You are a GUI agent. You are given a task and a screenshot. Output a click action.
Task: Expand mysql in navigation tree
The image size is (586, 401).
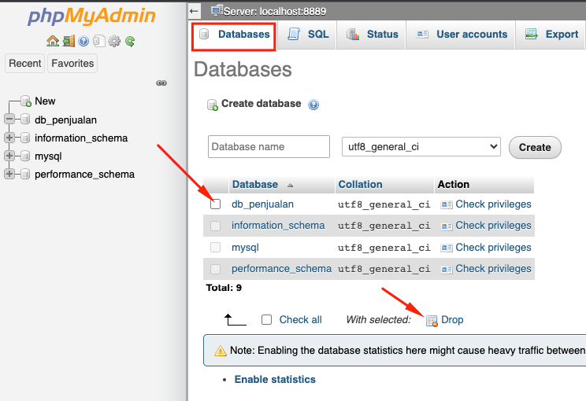pyautogui.click(x=9, y=156)
